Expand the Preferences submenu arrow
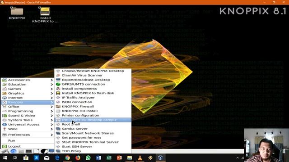The height and width of the screenshot is (162, 289). point(51,135)
